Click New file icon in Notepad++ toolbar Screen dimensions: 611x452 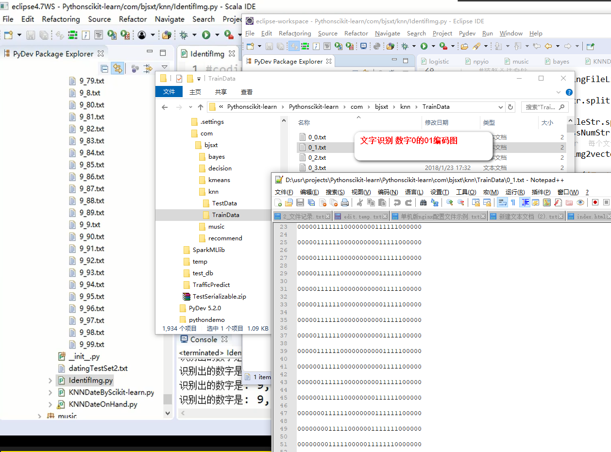[x=278, y=202]
